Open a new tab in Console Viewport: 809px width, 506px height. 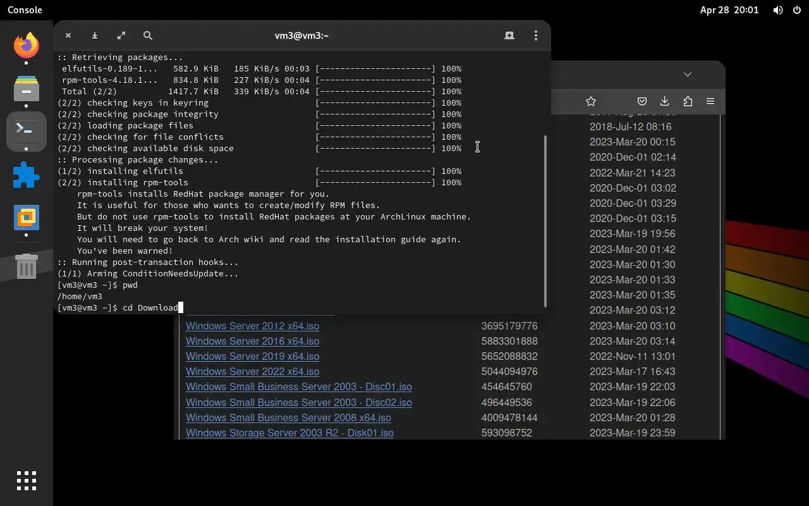pos(509,35)
